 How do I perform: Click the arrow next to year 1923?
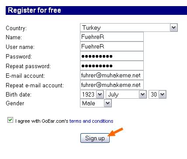[x=100, y=94]
